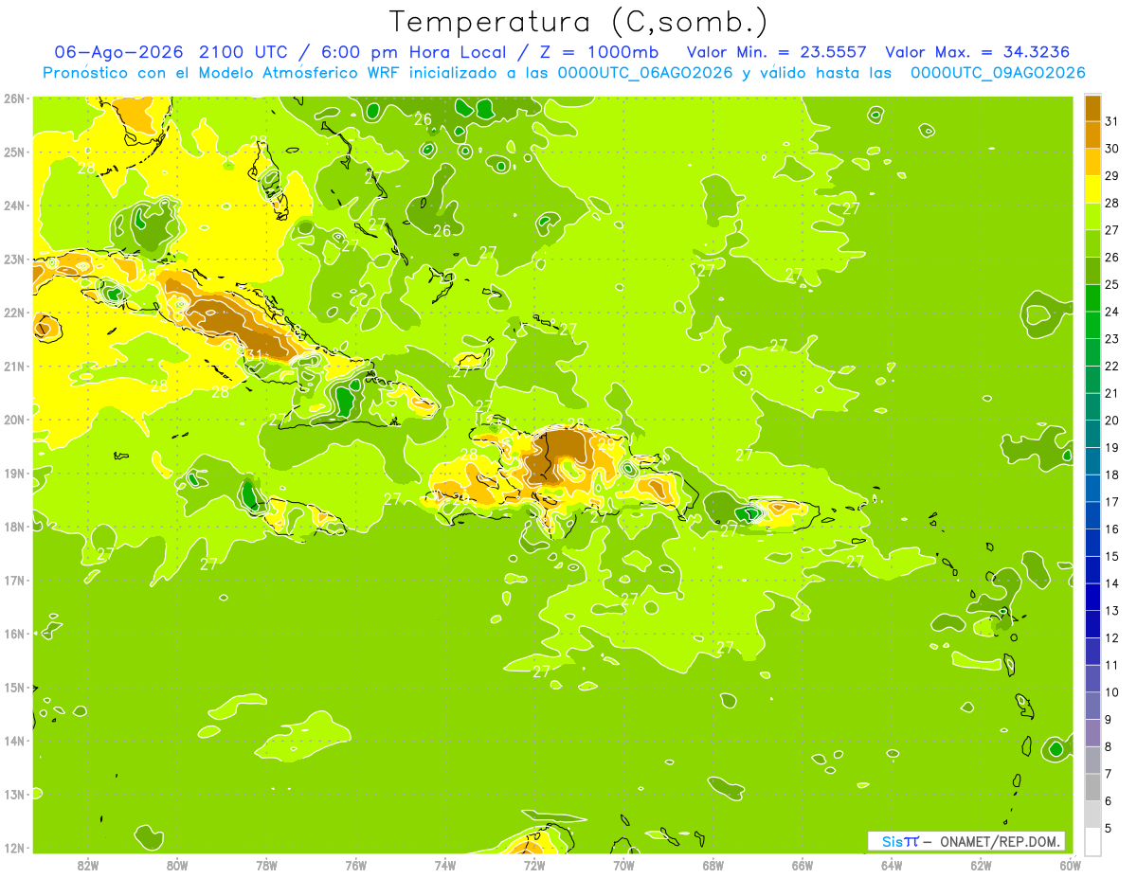Click the brown hot zone over central Cuba
This screenshot has width=1137, height=878.
[238, 327]
